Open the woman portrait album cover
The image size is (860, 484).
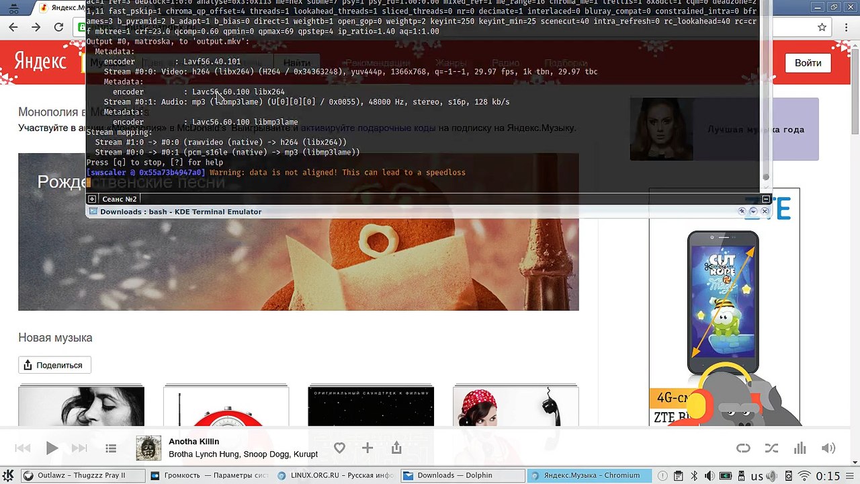point(81,406)
